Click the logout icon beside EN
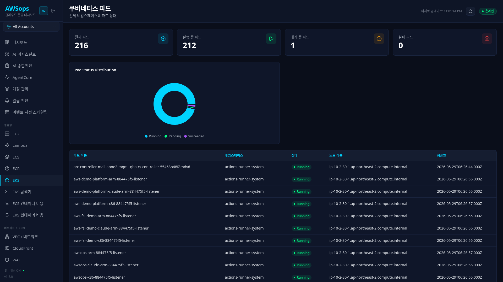Viewport: 503px width, 282px height. (53, 11)
